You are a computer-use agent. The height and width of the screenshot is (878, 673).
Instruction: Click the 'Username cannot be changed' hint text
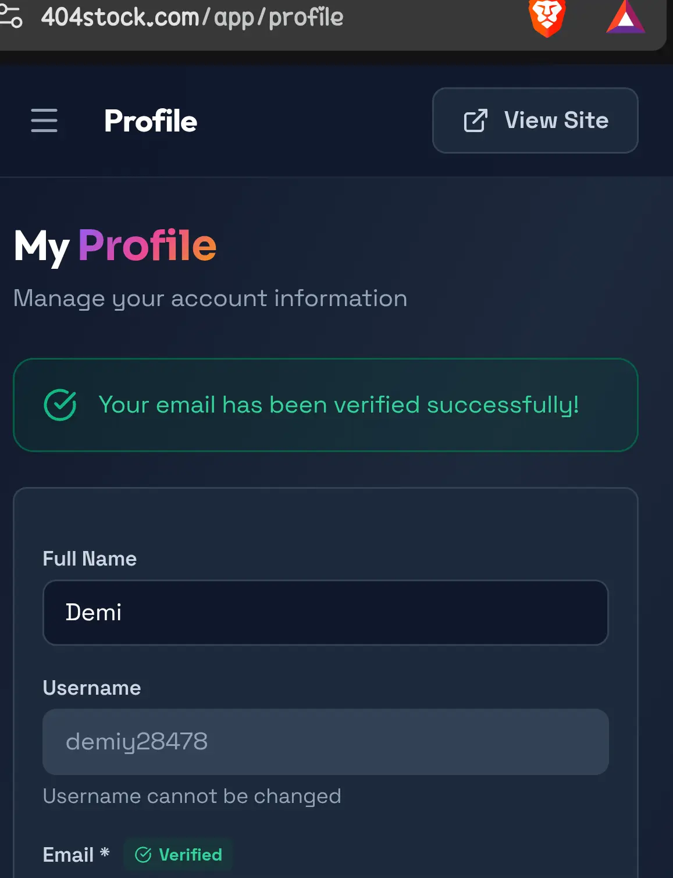coord(192,796)
